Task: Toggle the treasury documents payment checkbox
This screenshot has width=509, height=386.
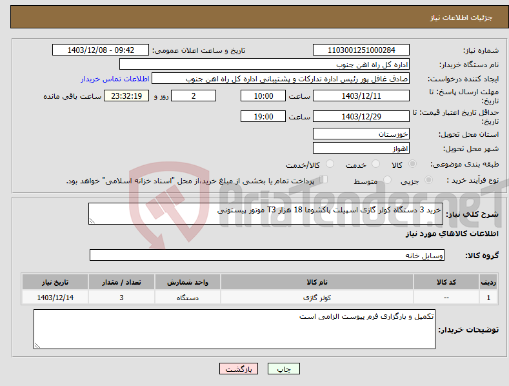Action: (x=324, y=179)
